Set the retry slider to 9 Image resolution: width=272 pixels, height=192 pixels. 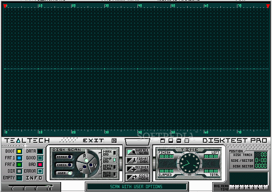(x=36, y=189)
